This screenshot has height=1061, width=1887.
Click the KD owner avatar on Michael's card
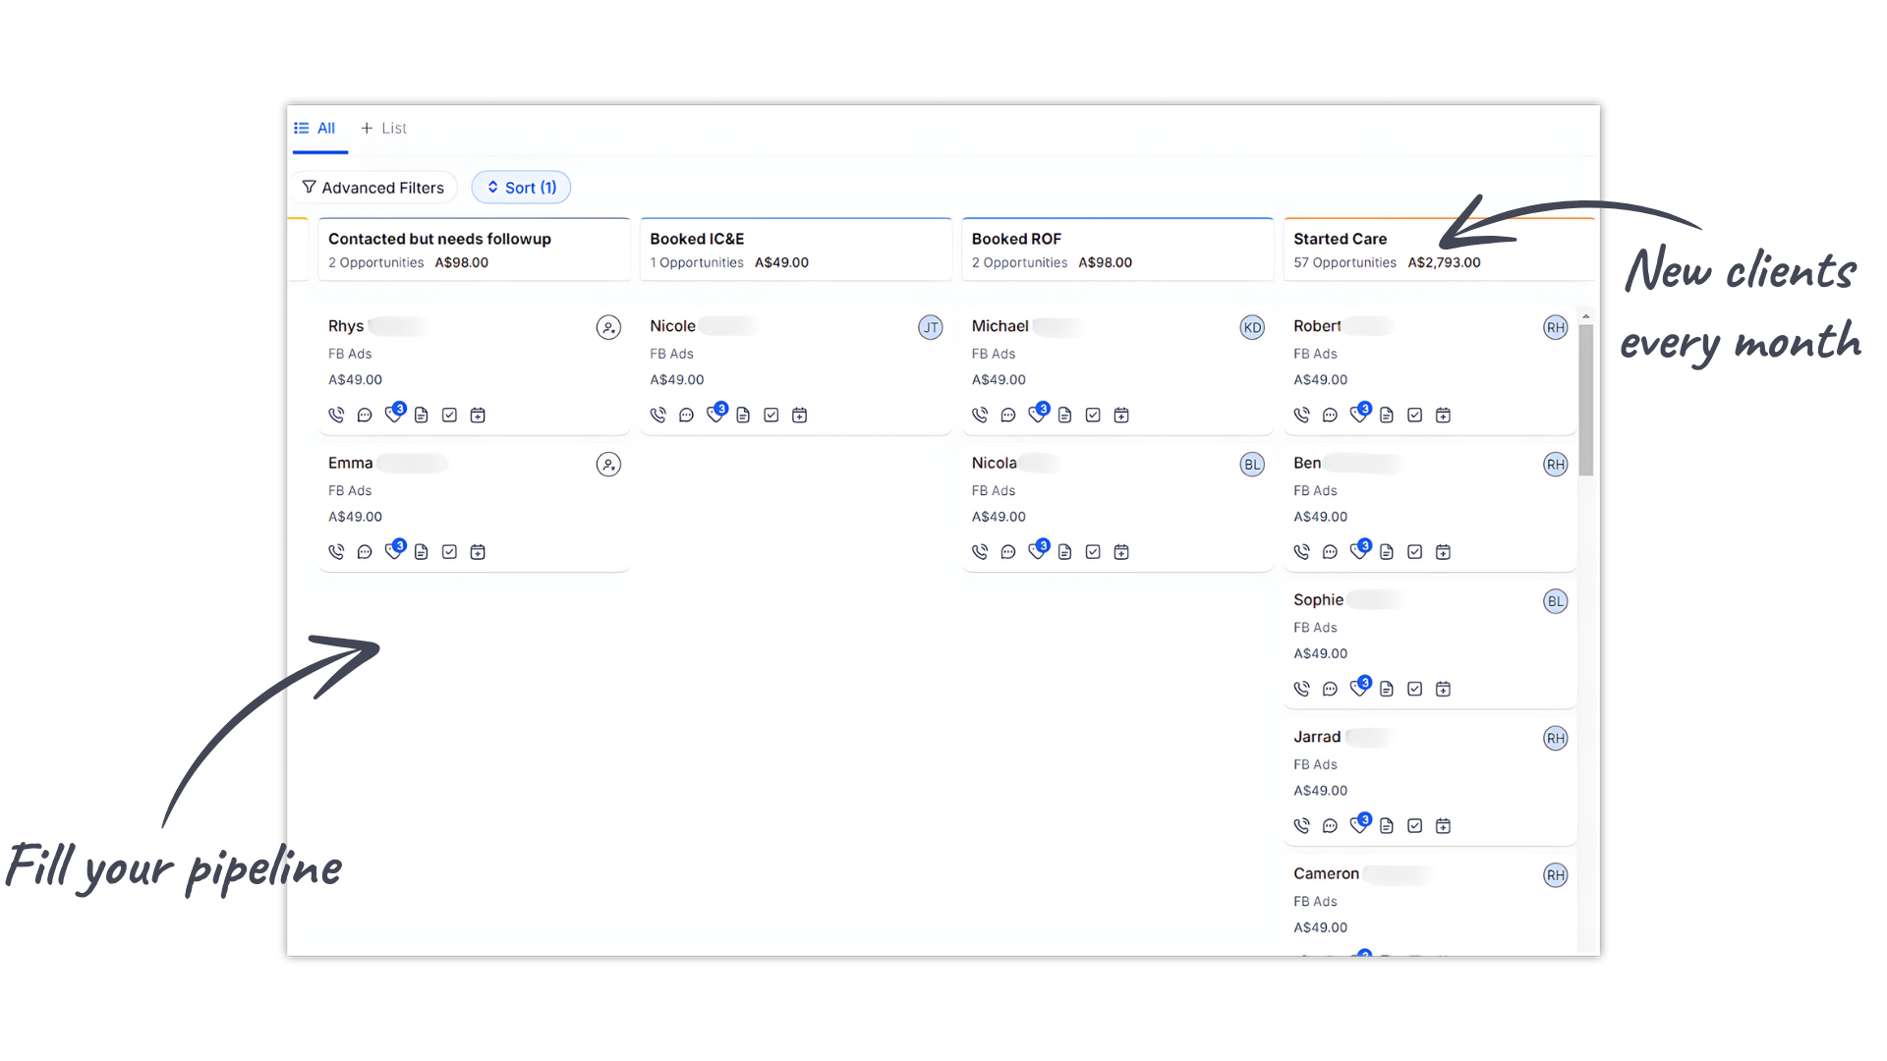1251,327
